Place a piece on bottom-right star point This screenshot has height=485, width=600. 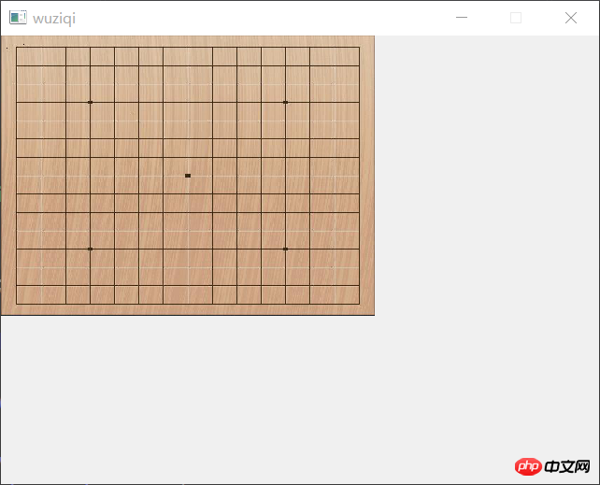point(285,249)
